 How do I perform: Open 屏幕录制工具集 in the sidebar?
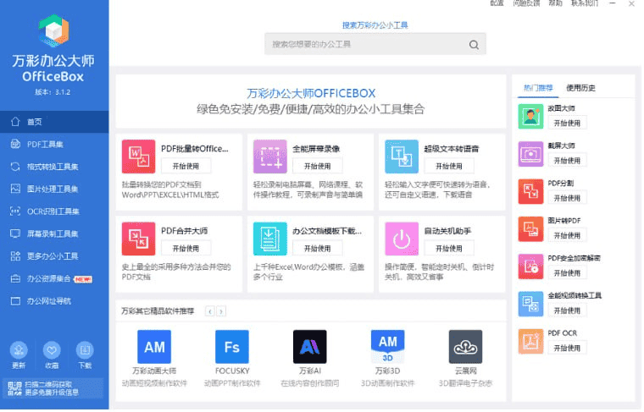[x=54, y=234]
